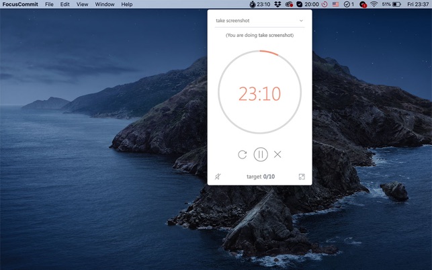Open the Help menu
Image resolution: width=432 pixels, height=270 pixels.
(127, 5)
